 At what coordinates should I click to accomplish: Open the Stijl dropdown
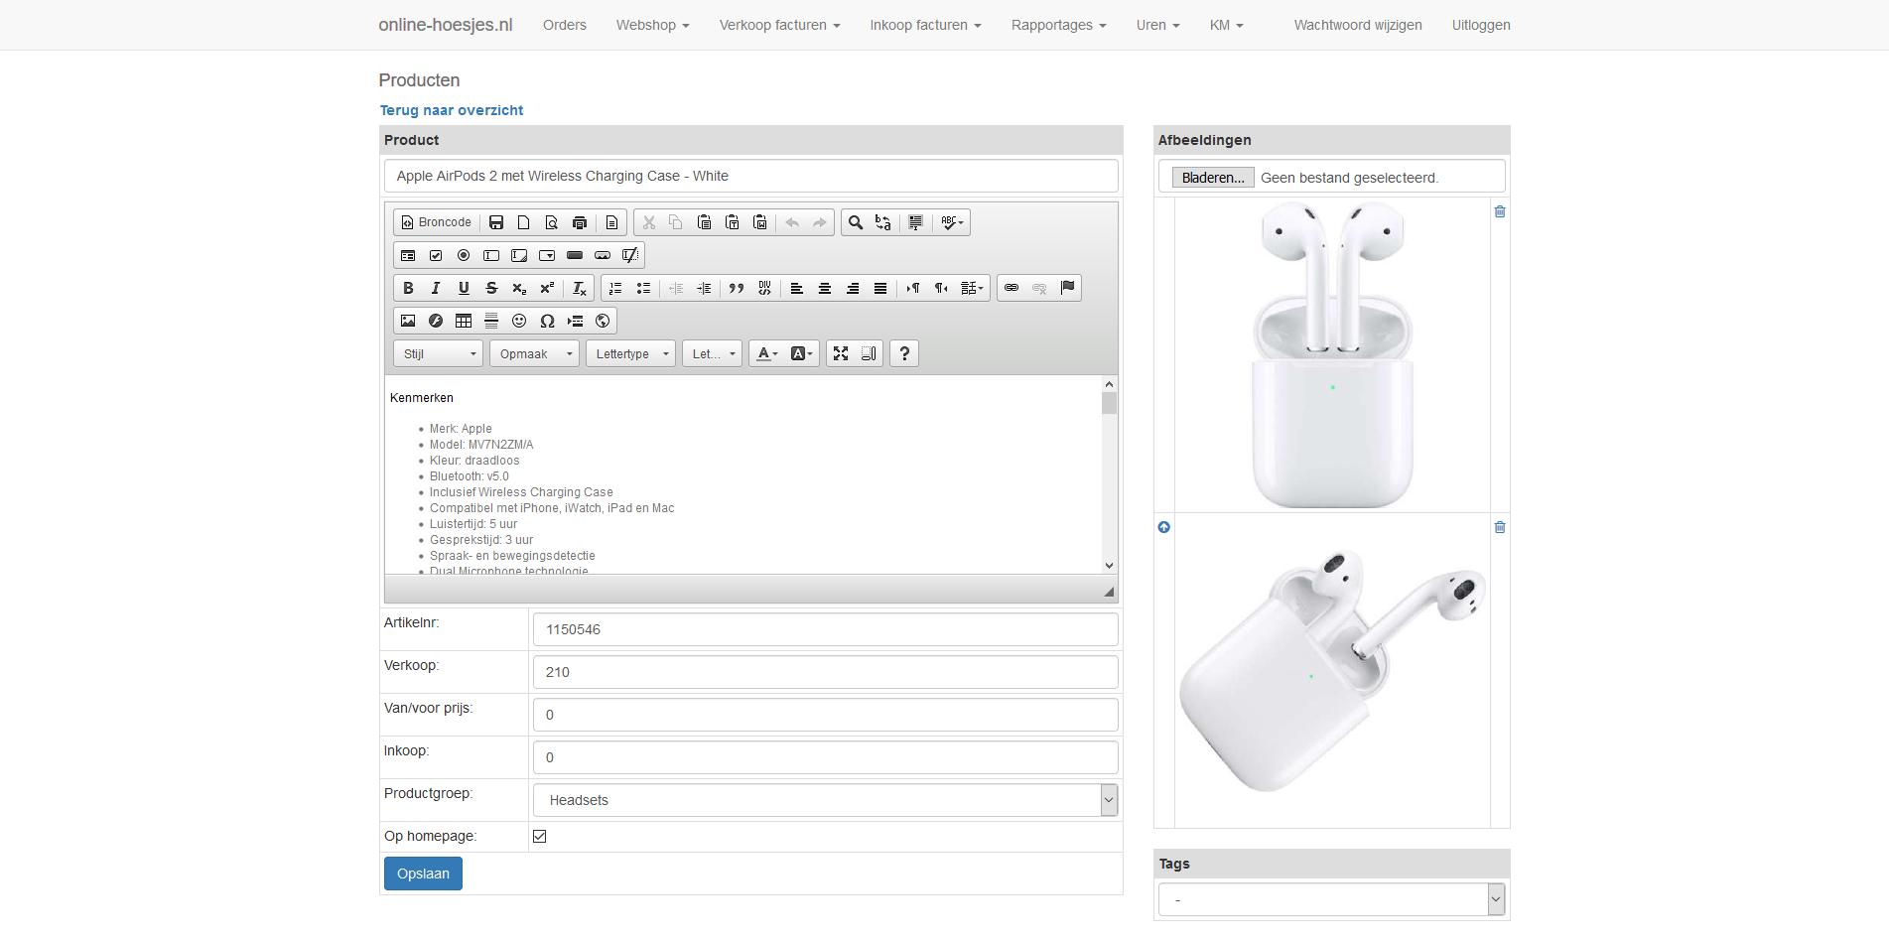click(x=439, y=353)
